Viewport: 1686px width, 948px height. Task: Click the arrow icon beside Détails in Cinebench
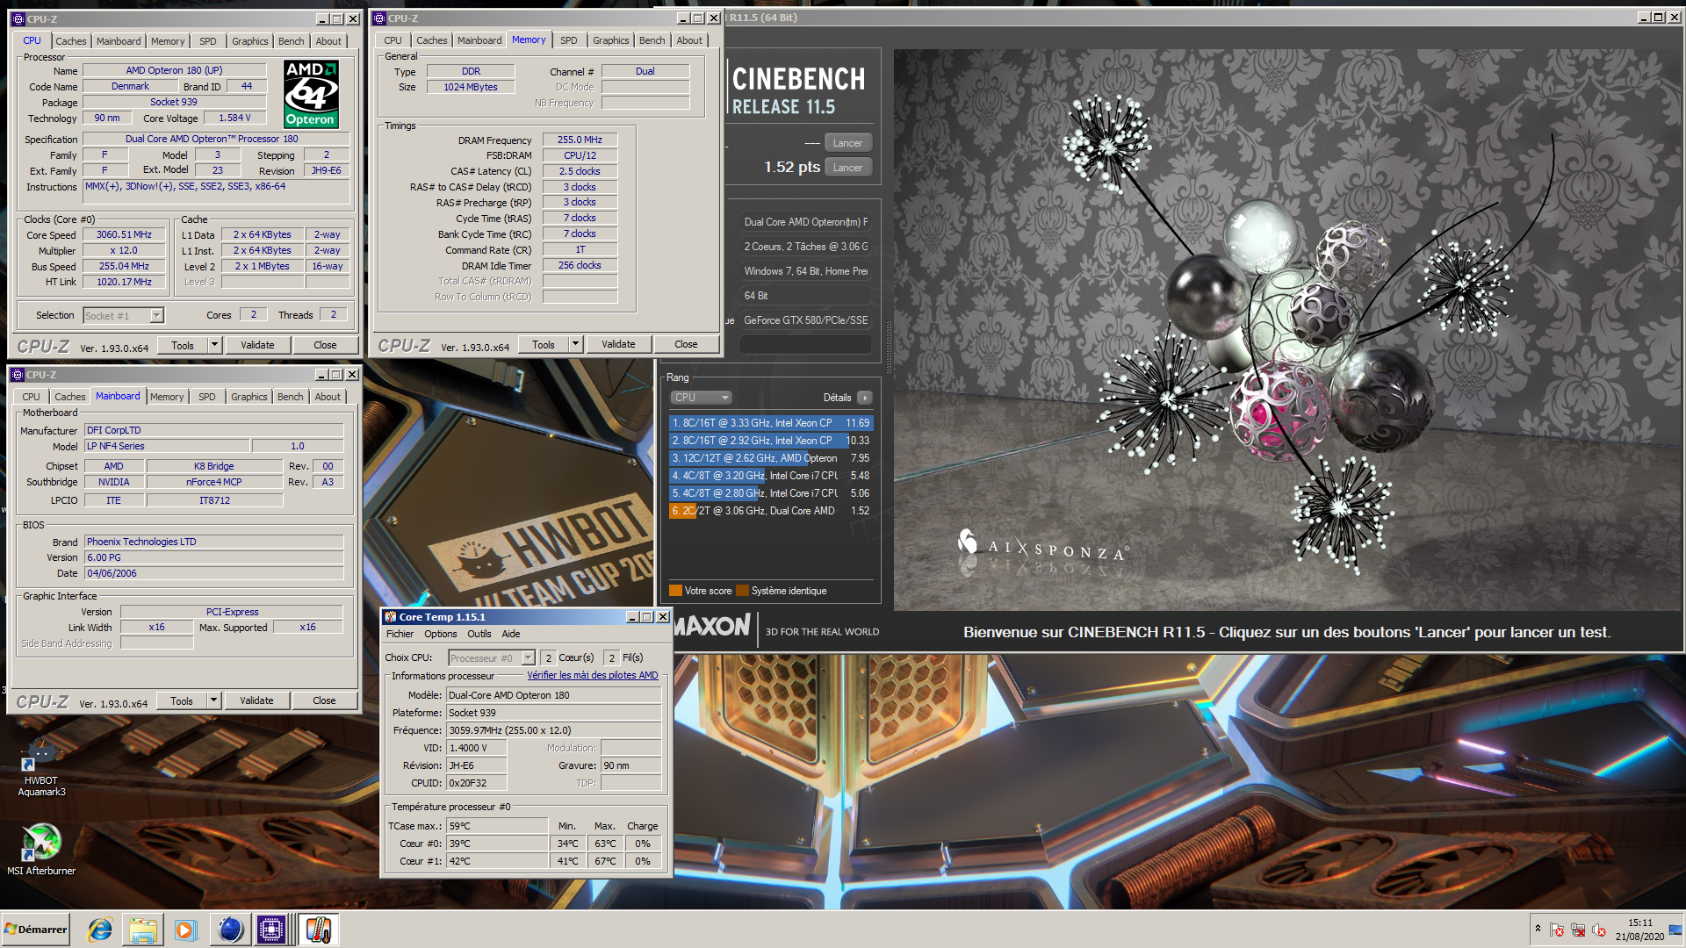point(865,398)
